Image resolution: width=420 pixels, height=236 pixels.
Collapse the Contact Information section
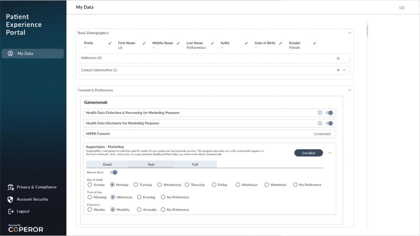coord(344,70)
